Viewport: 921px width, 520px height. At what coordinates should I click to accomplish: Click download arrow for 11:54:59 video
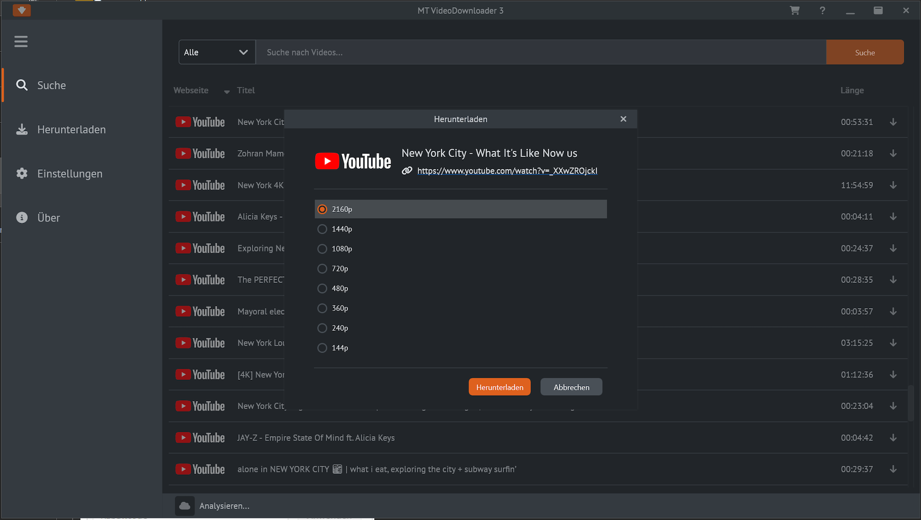click(x=893, y=185)
